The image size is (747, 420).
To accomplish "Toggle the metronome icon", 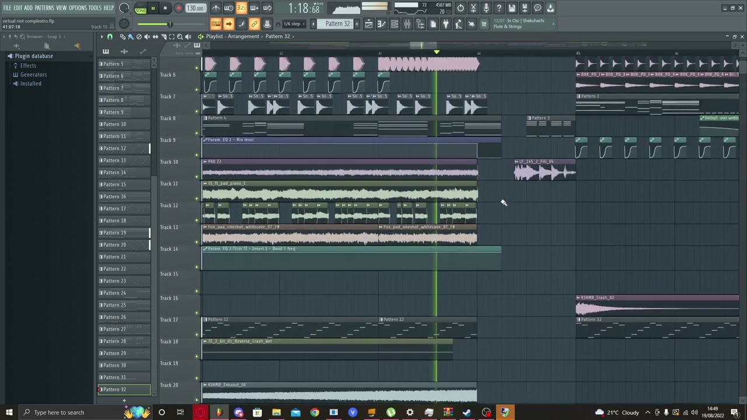I will 216,8.
